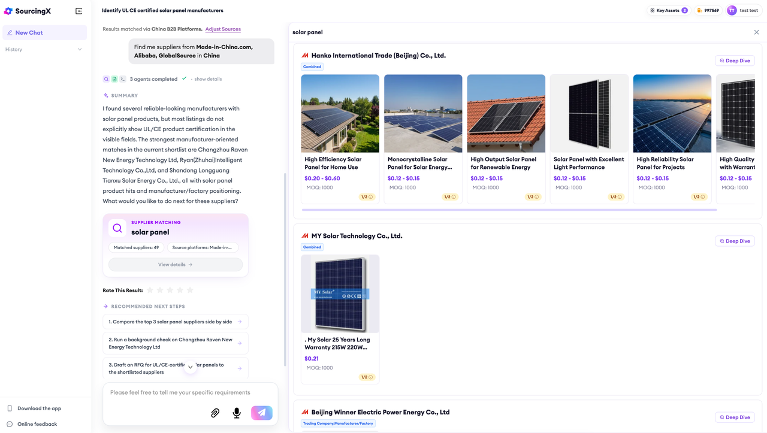Click 1/2 badge on My Solar card
This screenshot has height=433, width=767.
tap(366, 377)
